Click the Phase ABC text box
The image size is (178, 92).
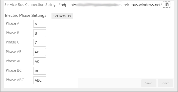point(40,80)
